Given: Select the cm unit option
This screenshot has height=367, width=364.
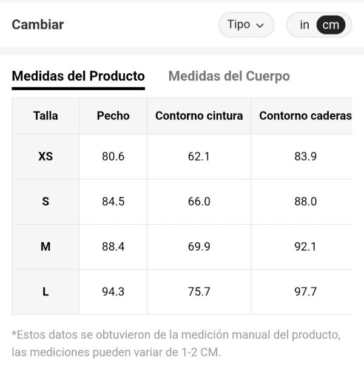Looking at the screenshot, I should [x=331, y=25].
